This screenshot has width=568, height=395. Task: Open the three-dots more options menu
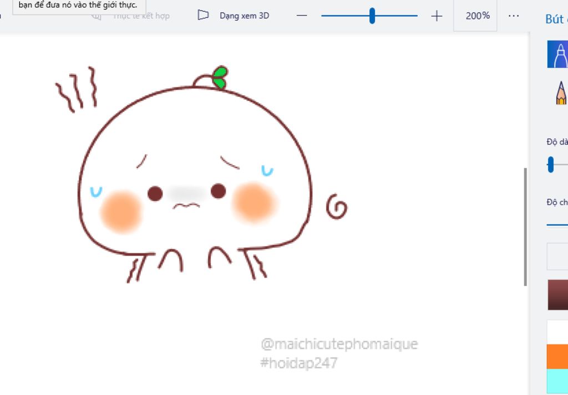pyautogui.click(x=513, y=16)
